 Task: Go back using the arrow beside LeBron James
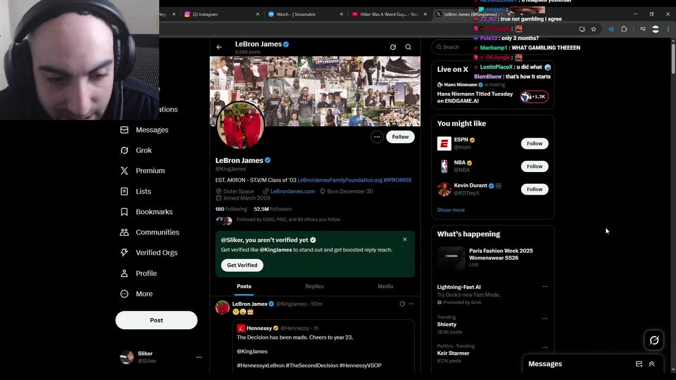(219, 47)
